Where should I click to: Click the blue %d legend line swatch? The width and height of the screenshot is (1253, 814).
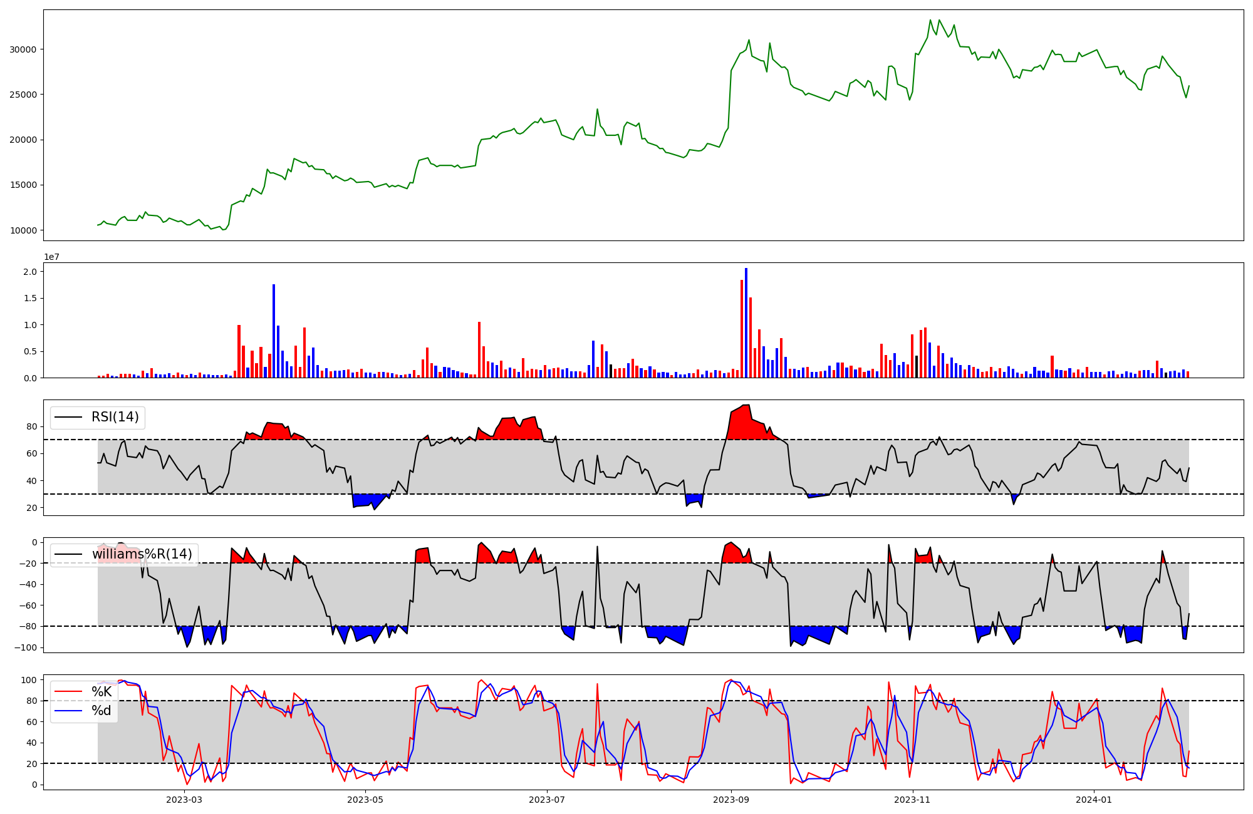point(68,711)
